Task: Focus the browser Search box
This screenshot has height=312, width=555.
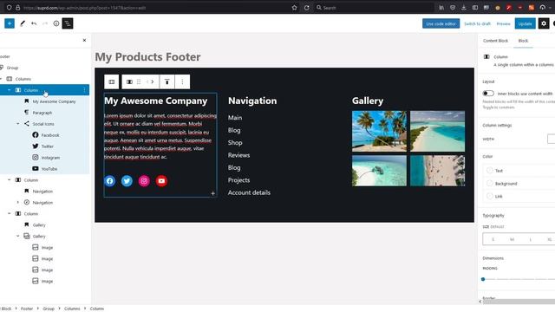Action: (374, 8)
